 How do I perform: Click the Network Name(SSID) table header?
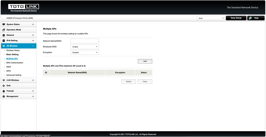coord(77,73)
